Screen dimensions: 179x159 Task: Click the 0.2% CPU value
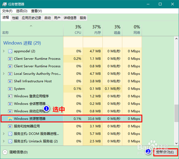coord(77,59)
